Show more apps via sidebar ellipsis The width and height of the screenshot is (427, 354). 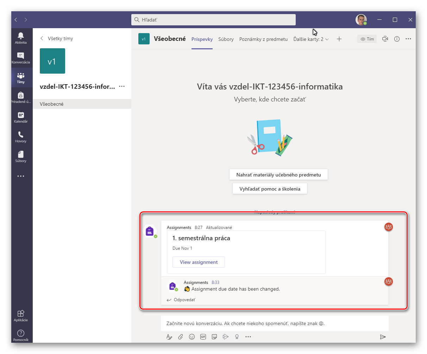[x=21, y=176]
